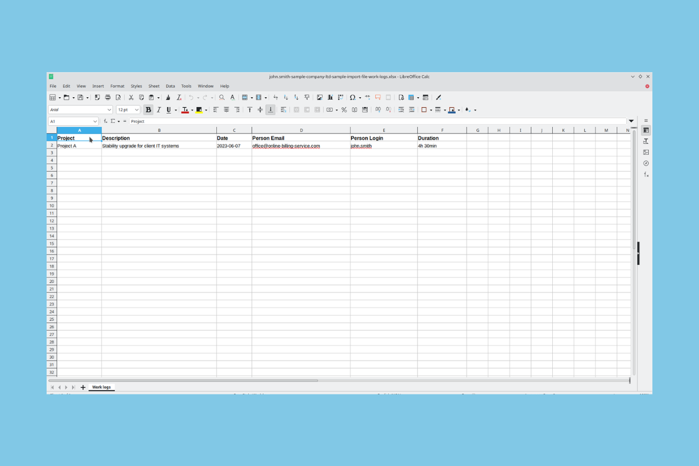Toggle Wrap Text for cell
Image resolution: width=699 pixels, height=466 pixels.
pos(284,110)
